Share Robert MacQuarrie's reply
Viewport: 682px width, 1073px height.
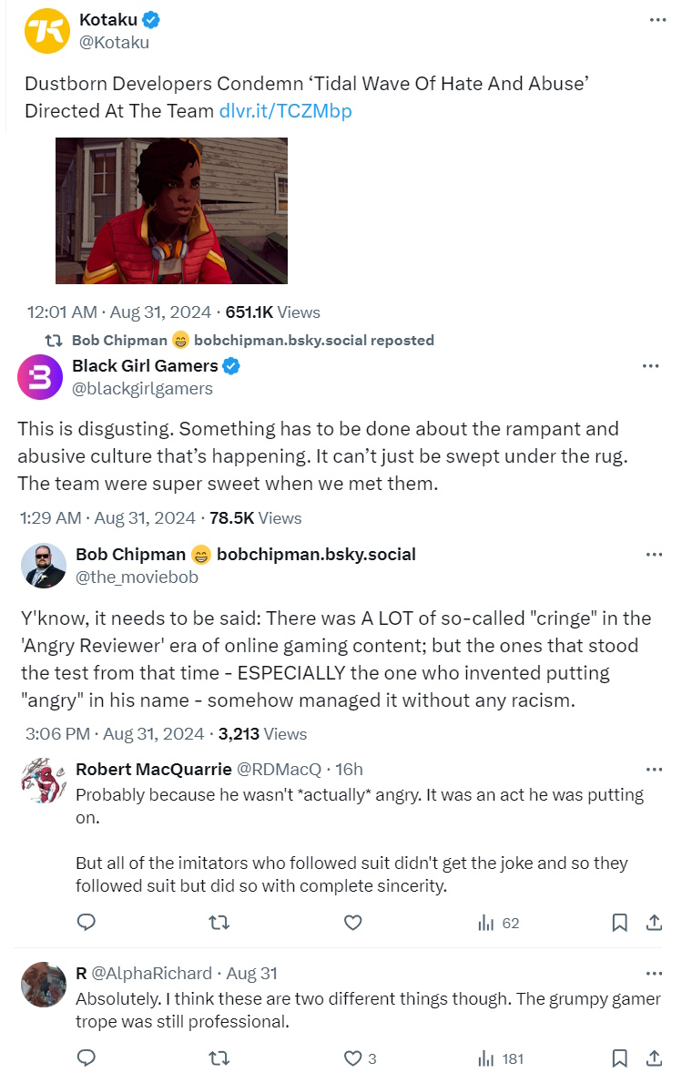654,923
